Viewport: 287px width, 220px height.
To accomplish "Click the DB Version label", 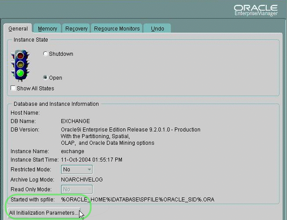I will [x=25, y=130].
